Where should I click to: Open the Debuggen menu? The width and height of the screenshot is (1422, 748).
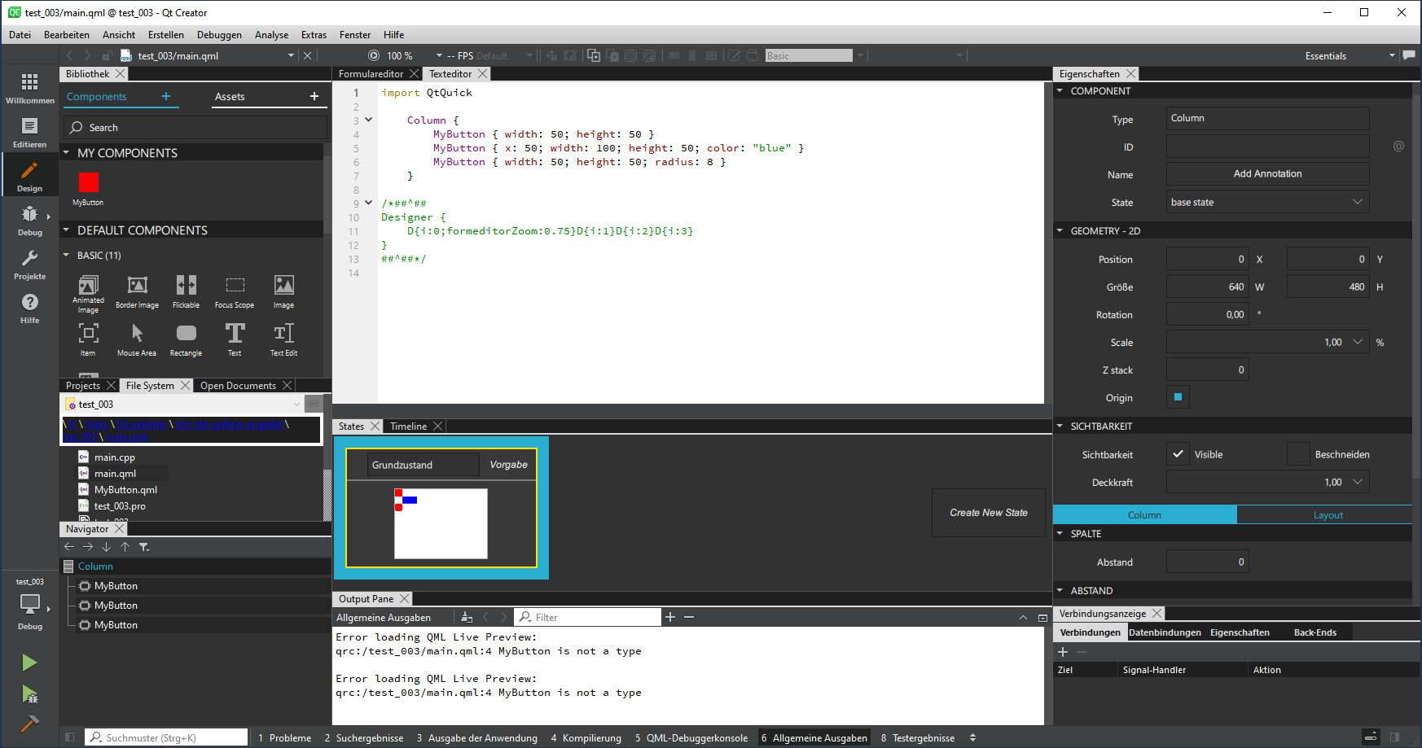pos(219,35)
